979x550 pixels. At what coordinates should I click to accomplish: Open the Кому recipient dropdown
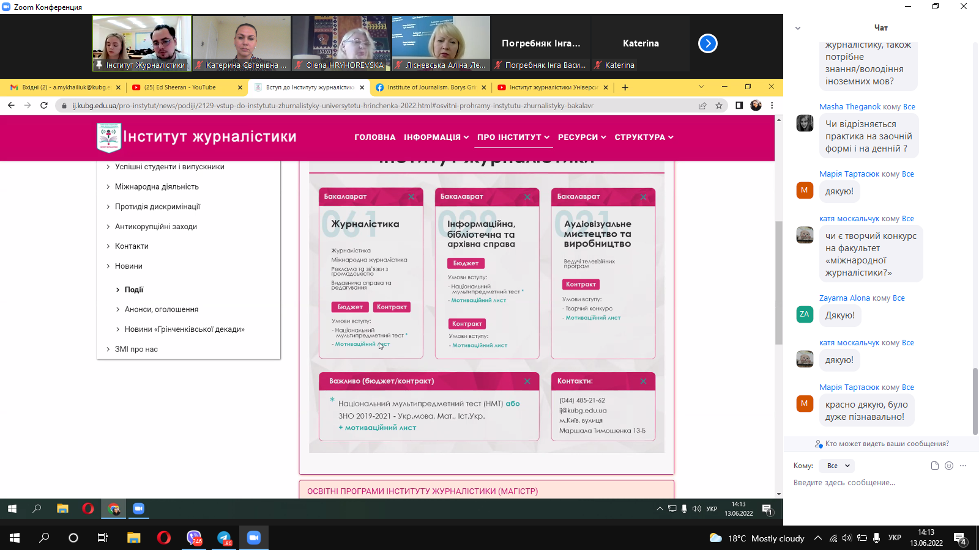click(838, 466)
